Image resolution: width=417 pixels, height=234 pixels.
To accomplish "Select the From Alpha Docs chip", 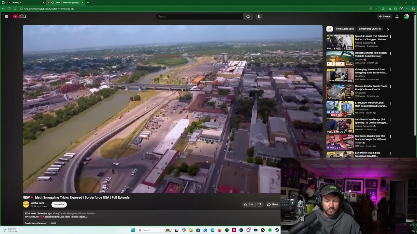I will coord(345,29).
